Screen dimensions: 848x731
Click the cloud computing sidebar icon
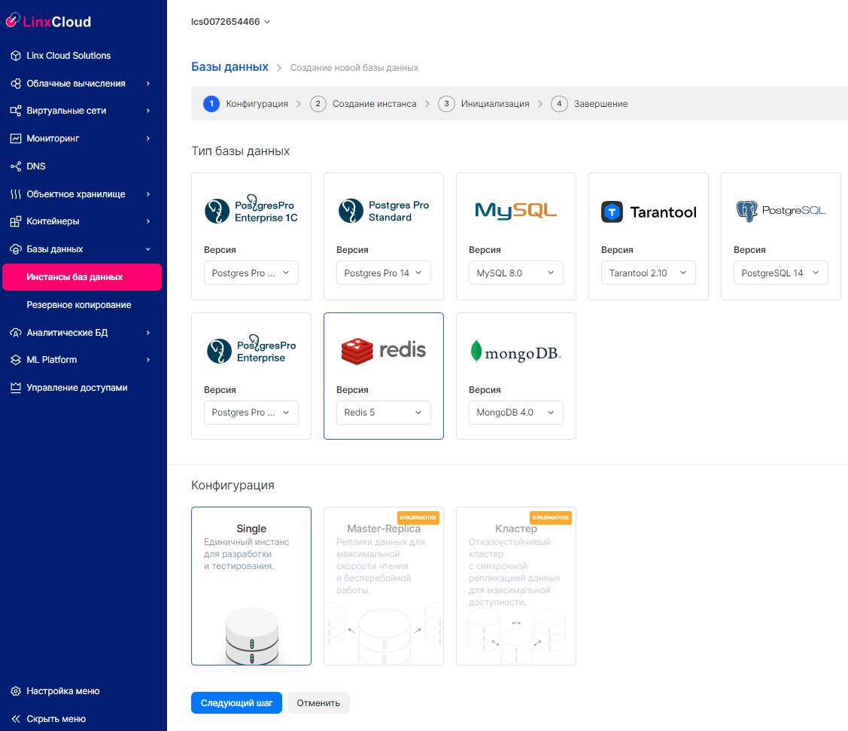(16, 84)
